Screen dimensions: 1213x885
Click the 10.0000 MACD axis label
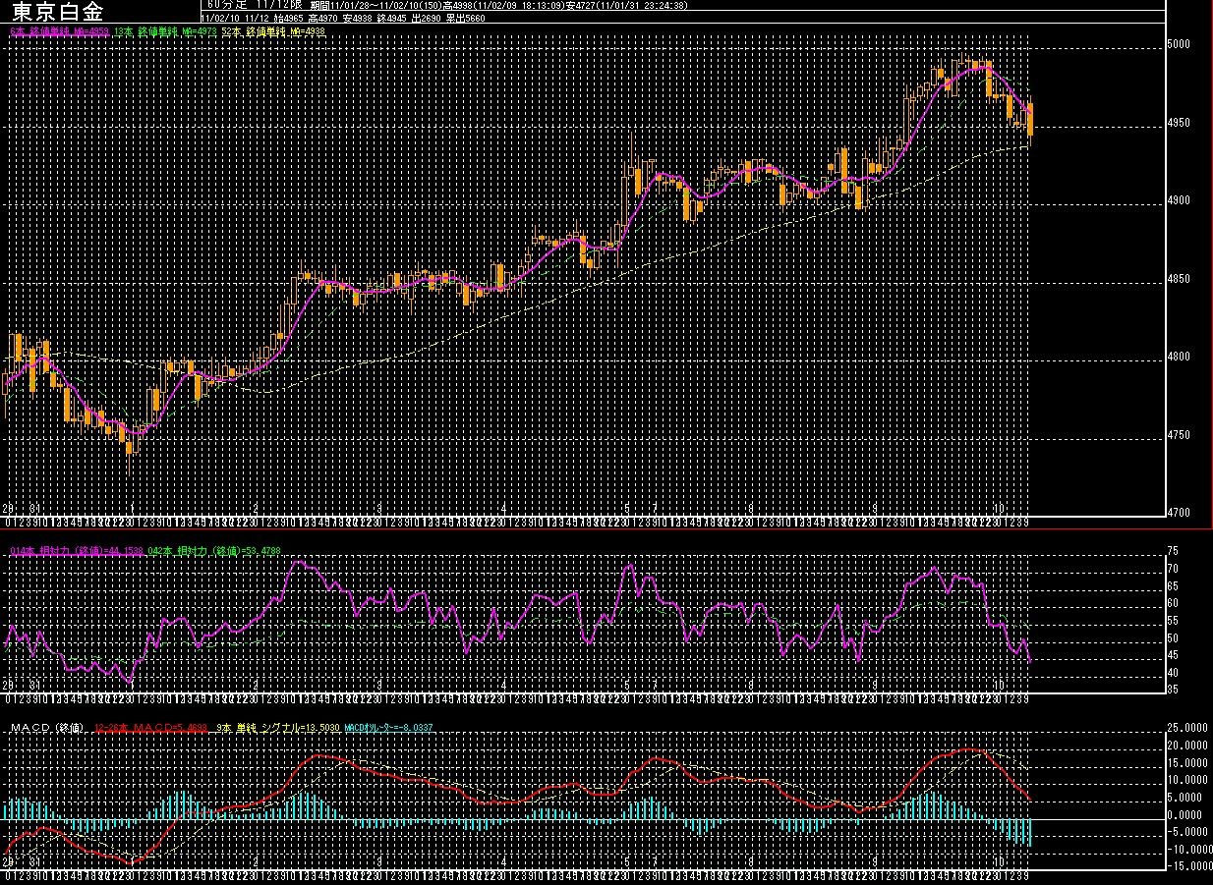tap(1185, 780)
